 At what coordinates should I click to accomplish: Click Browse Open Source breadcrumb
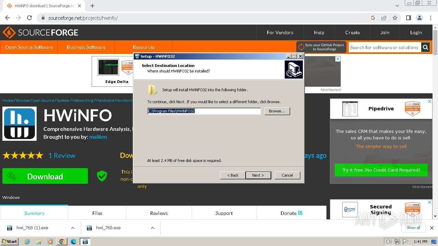tap(35, 100)
